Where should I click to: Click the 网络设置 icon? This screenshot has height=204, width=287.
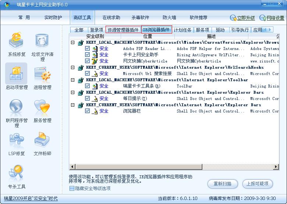tap(263, 18)
